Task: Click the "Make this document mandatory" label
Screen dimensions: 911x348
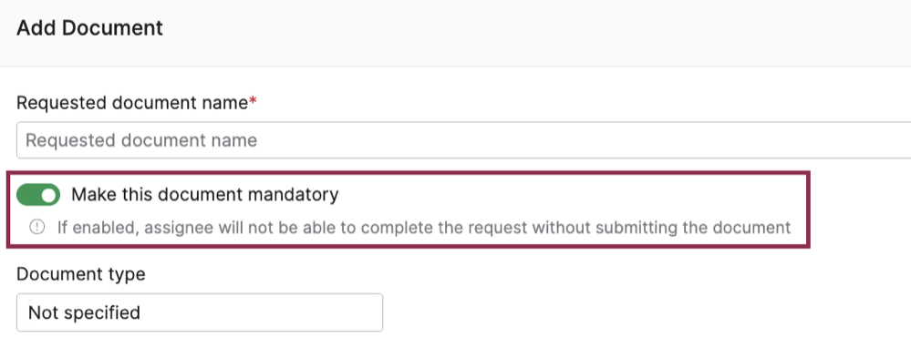Action: (x=205, y=194)
